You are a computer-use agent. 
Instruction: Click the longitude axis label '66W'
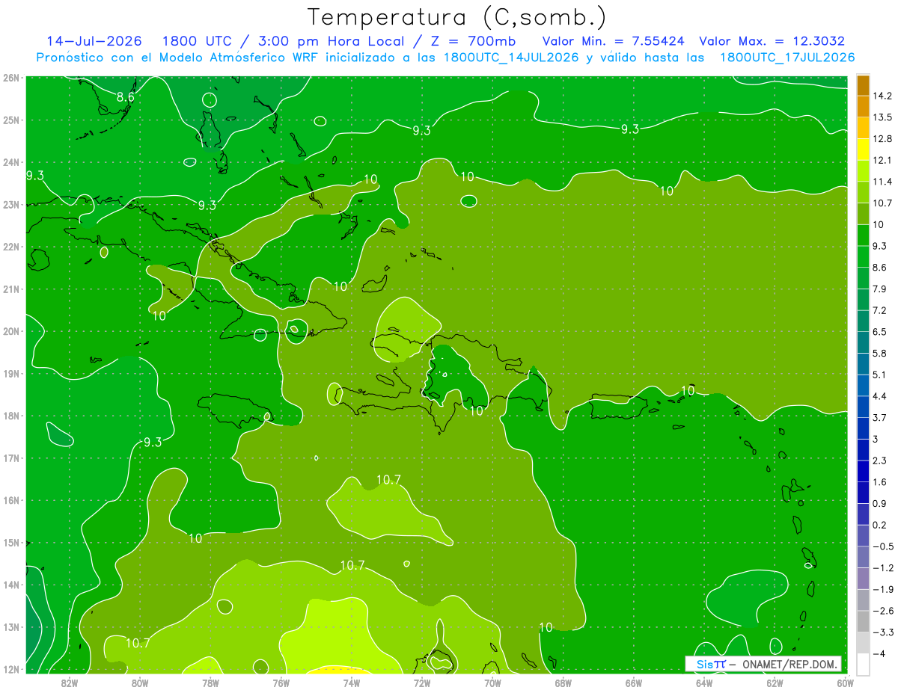pyautogui.click(x=633, y=682)
